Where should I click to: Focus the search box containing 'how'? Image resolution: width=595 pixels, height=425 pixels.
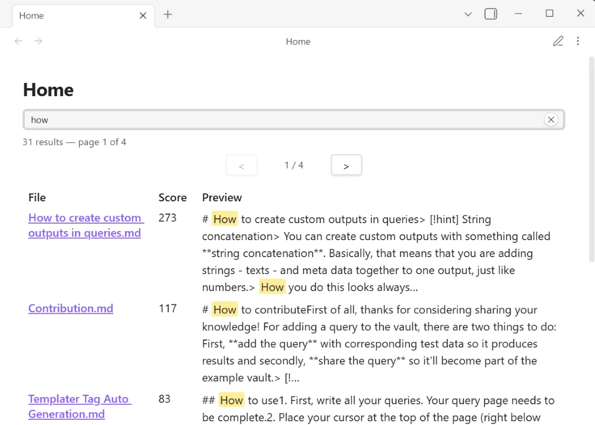point(294,120)
